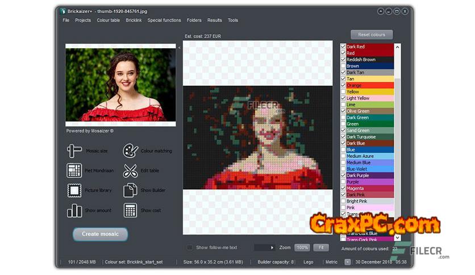Open Colour matching palette icon
This screenshot has width=475, height=275.
(x=131, y=151)
